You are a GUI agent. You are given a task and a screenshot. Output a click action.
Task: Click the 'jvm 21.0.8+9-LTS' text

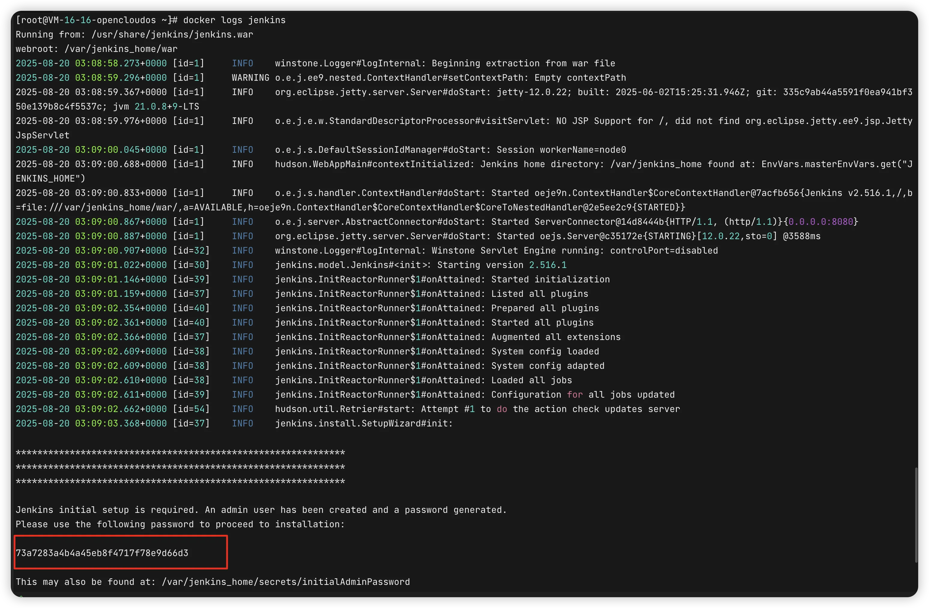156,107
